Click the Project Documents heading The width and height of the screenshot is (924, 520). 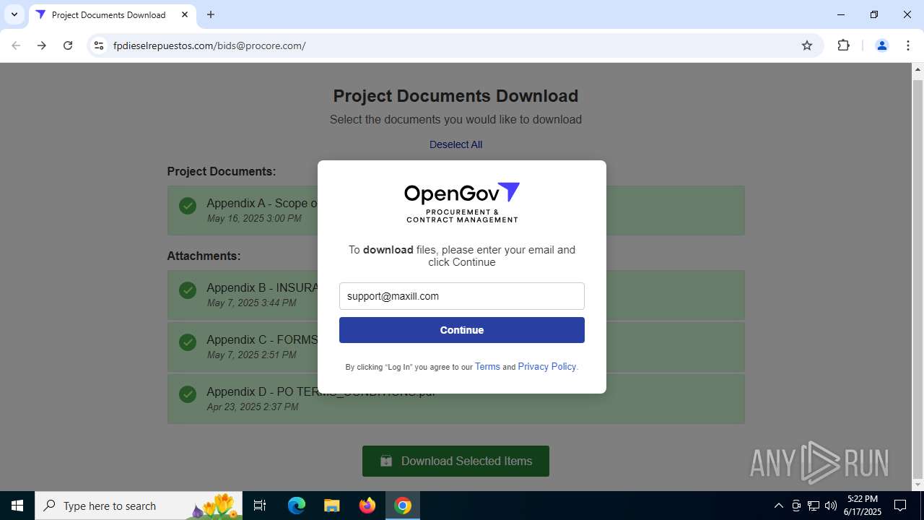pos(222,172)
